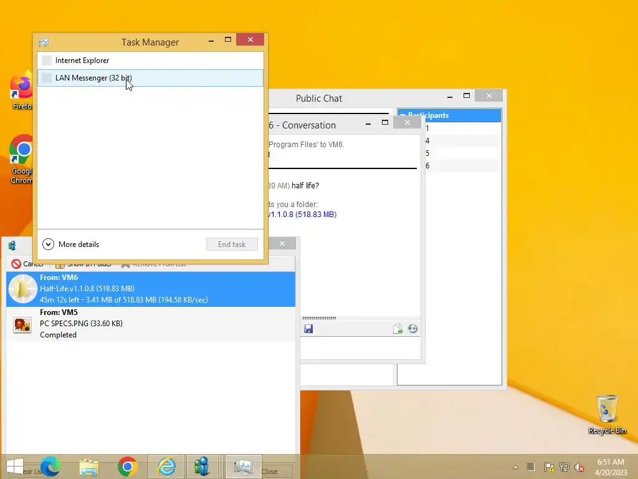Open the message history clock icon
This screenshot has height=479, width=638.
pyautogui.click(x=412, y=329)
